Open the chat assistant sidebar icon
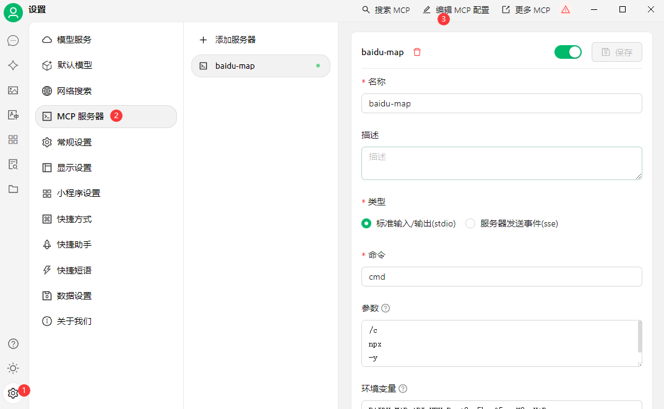Image resolution: width=664 pixels, height=409 pixels. [x=13, y=41]
